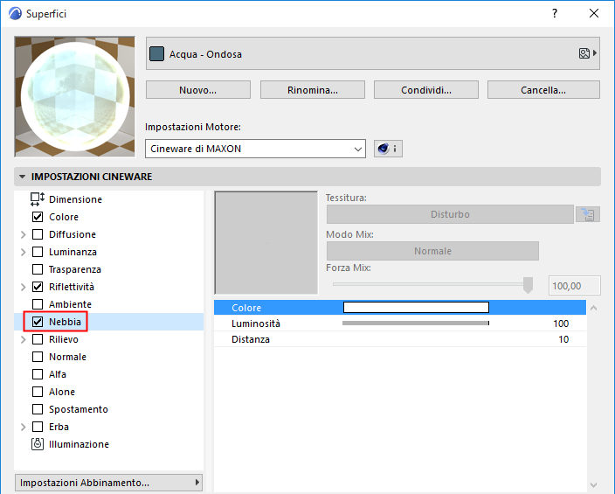Click the Condividi... button
Viewport: 615px width, 494px height.
click(426, 90)
